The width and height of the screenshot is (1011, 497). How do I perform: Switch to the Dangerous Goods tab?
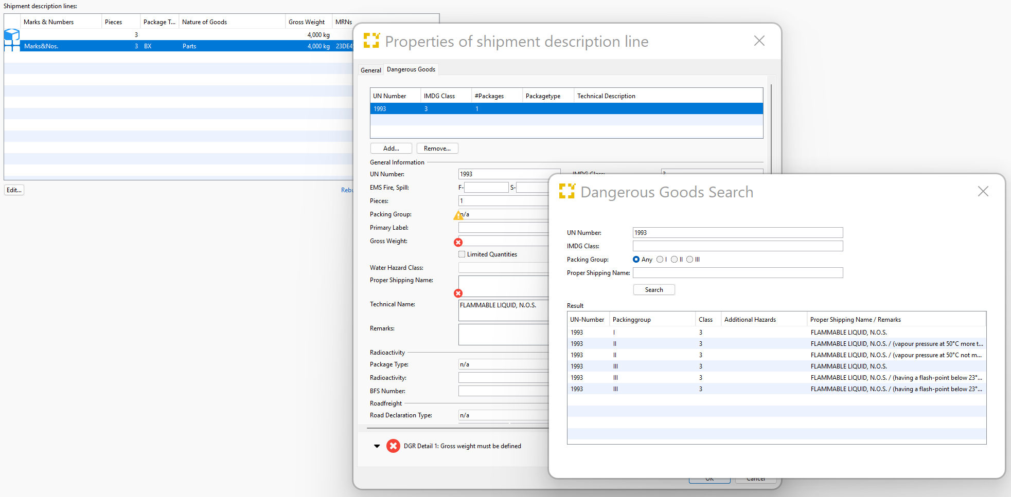[411, 69]
